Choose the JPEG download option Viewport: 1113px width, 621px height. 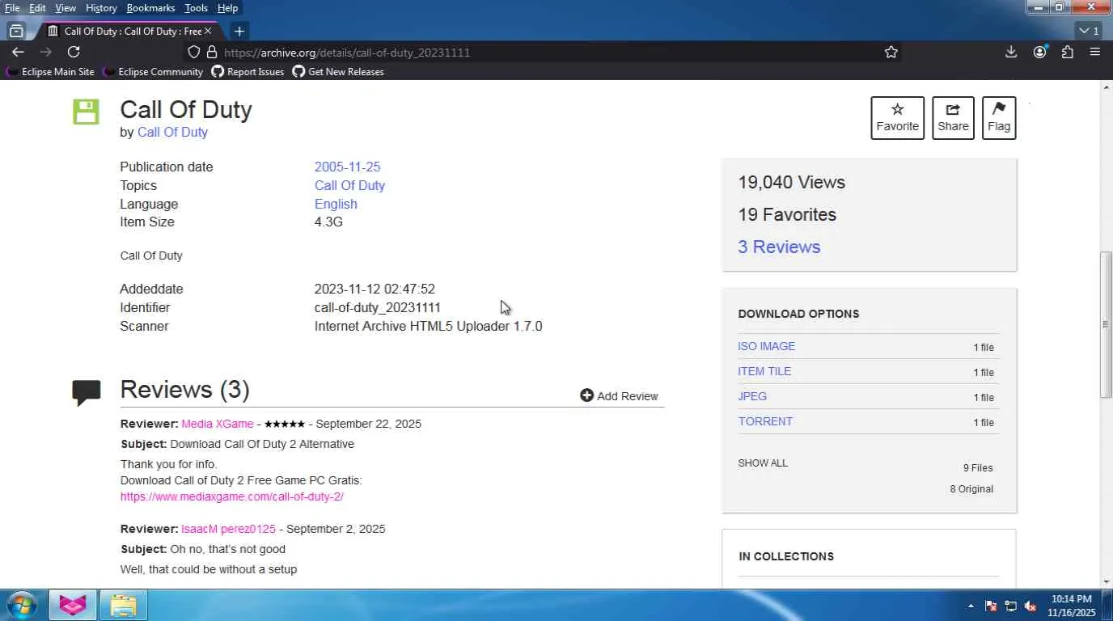coord(752,396)
